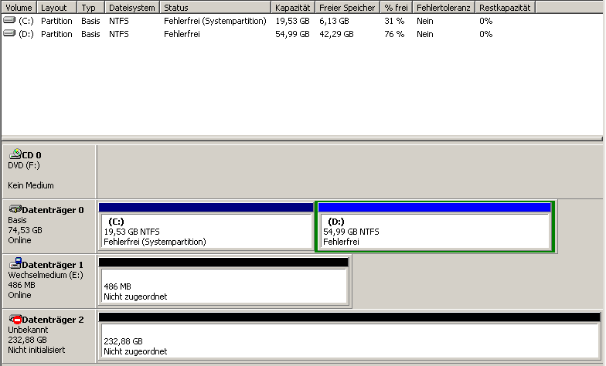
Task: Sort list by Volume column header
Action: (19, 8)
